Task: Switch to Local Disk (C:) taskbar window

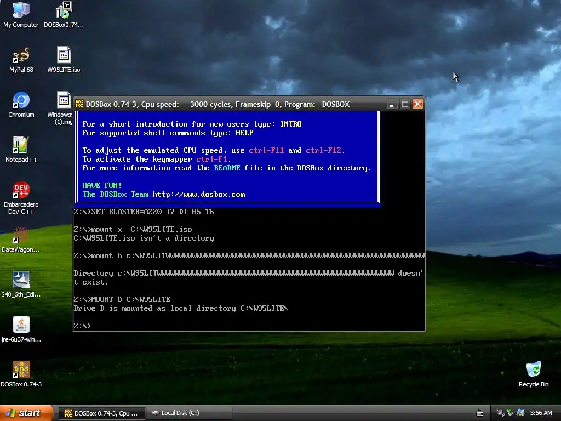Action: [189, 413]
